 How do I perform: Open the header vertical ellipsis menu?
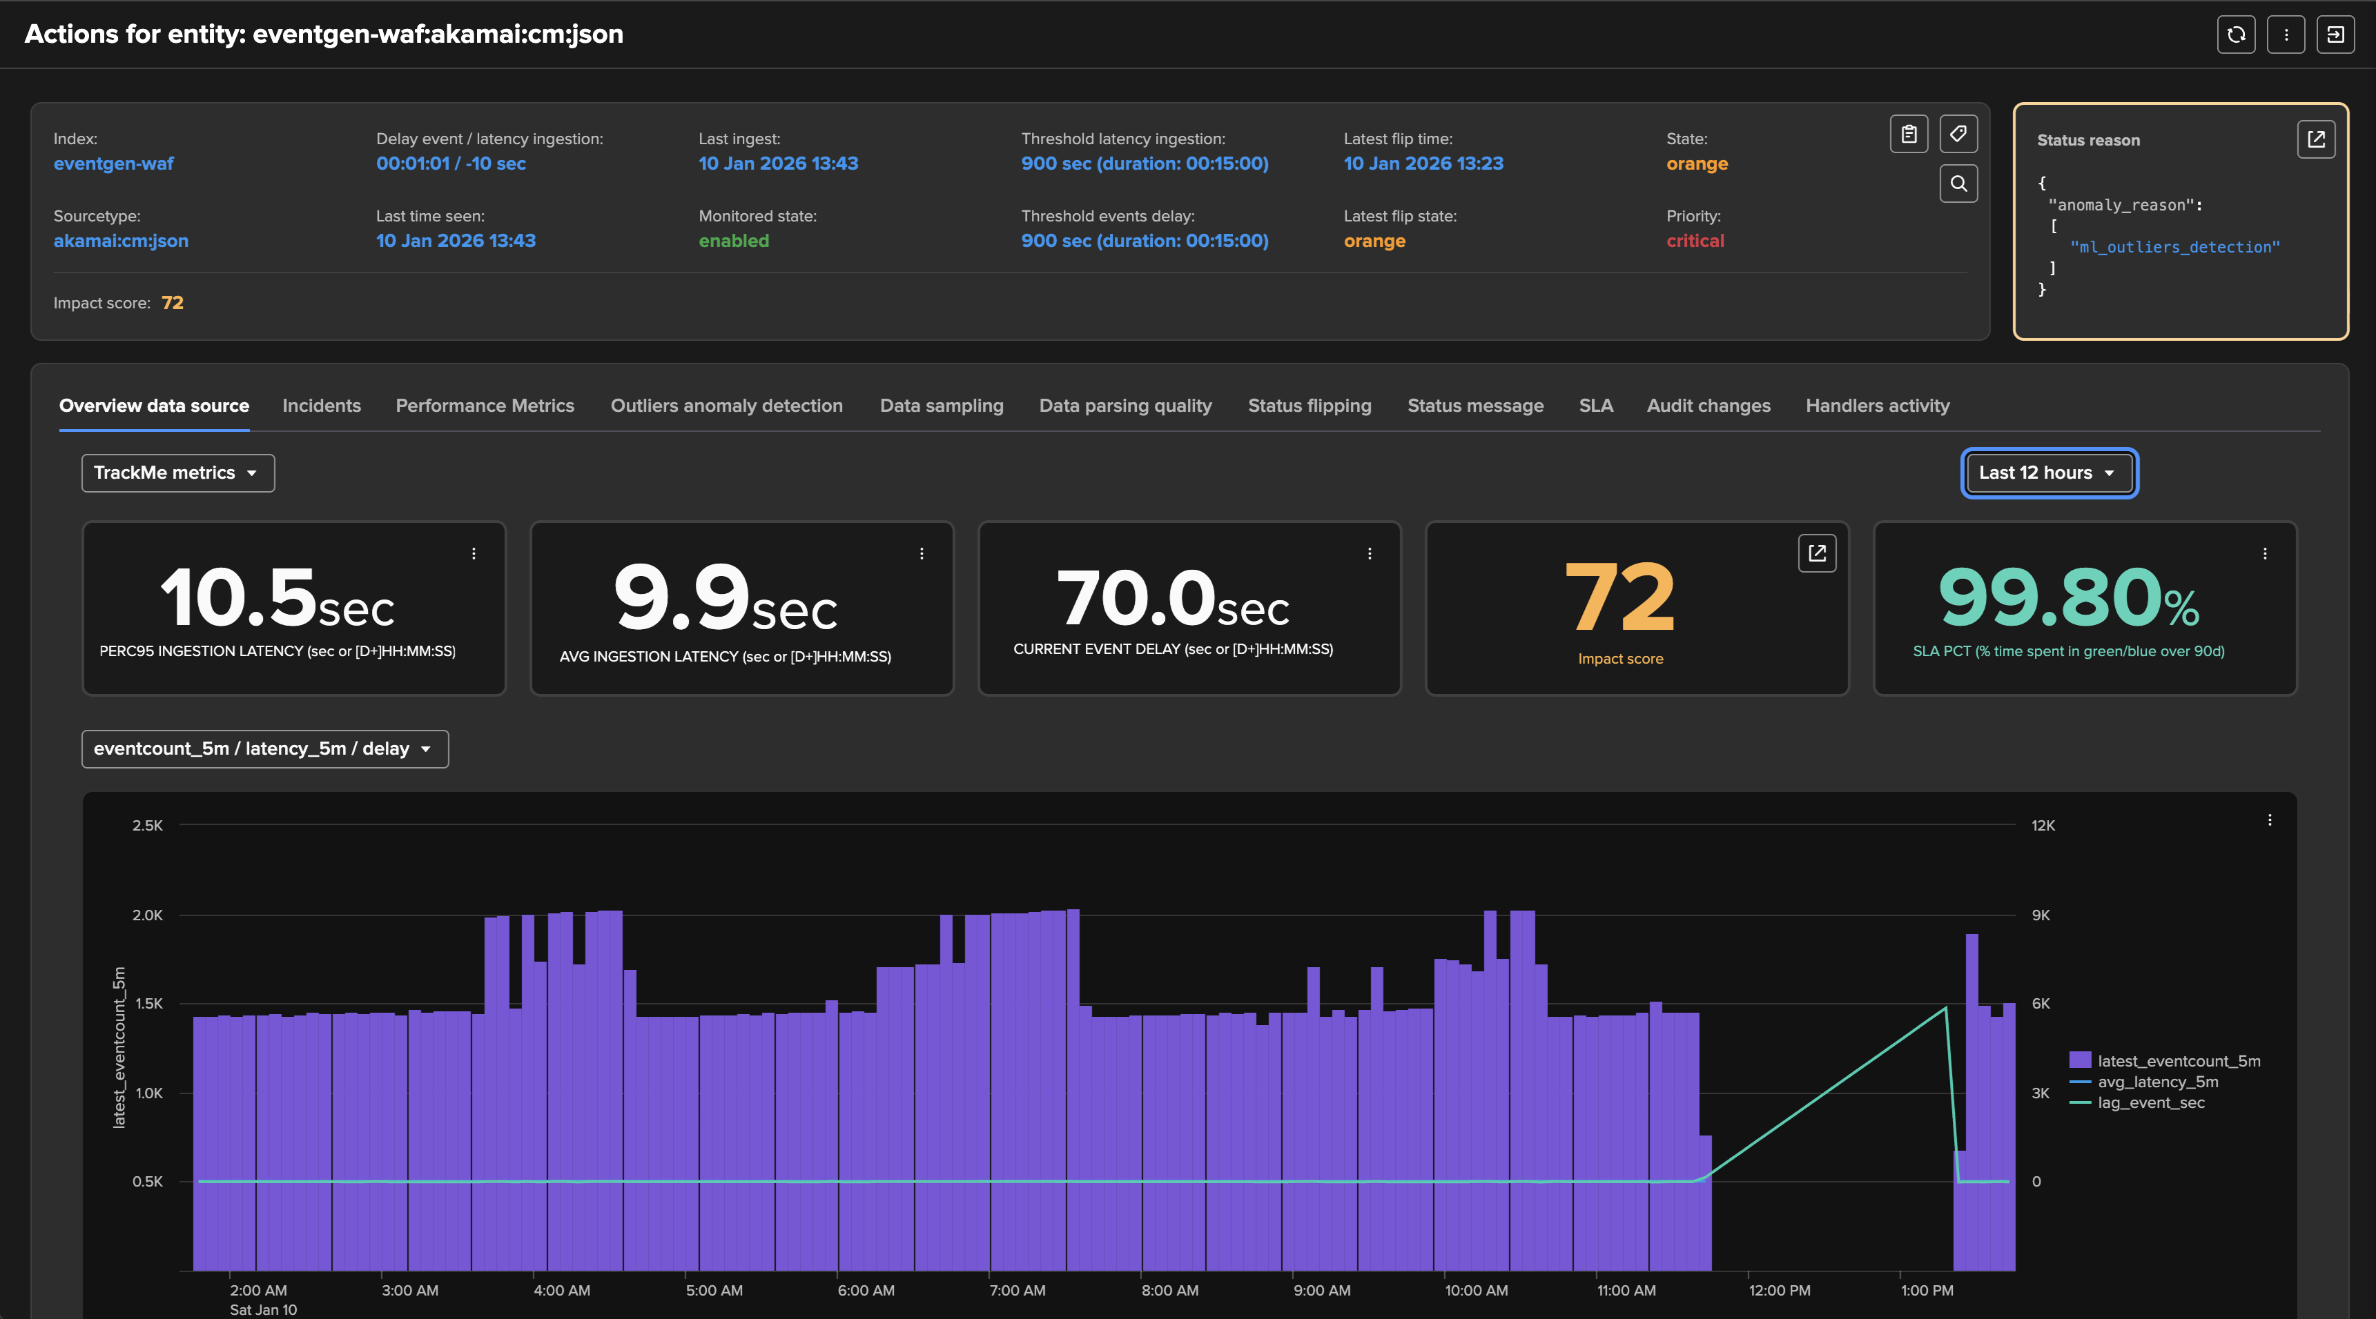coord(2286,35)
